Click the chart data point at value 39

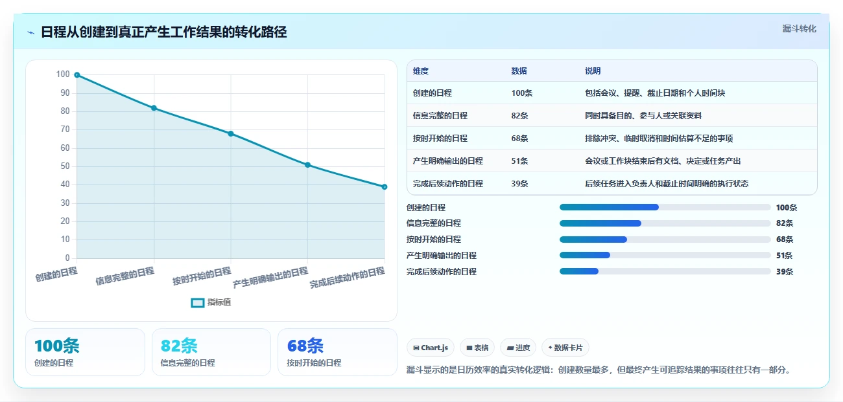(x=385, y=187)
